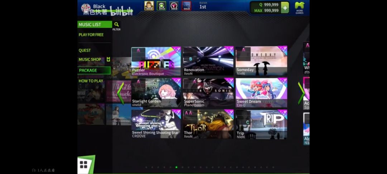This screenshot has width=387, height=174.
Task: Open the Quest menu item
Action: pos(85,50)
